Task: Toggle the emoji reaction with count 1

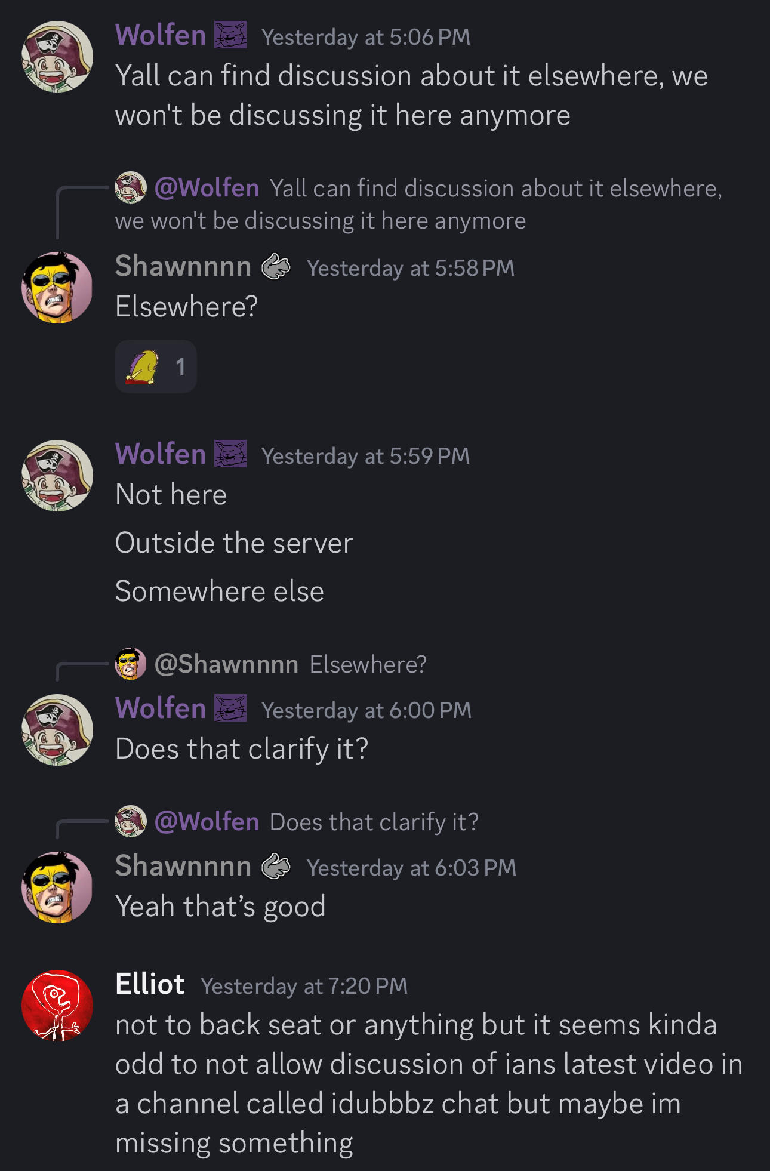Action: click(156, 366)
